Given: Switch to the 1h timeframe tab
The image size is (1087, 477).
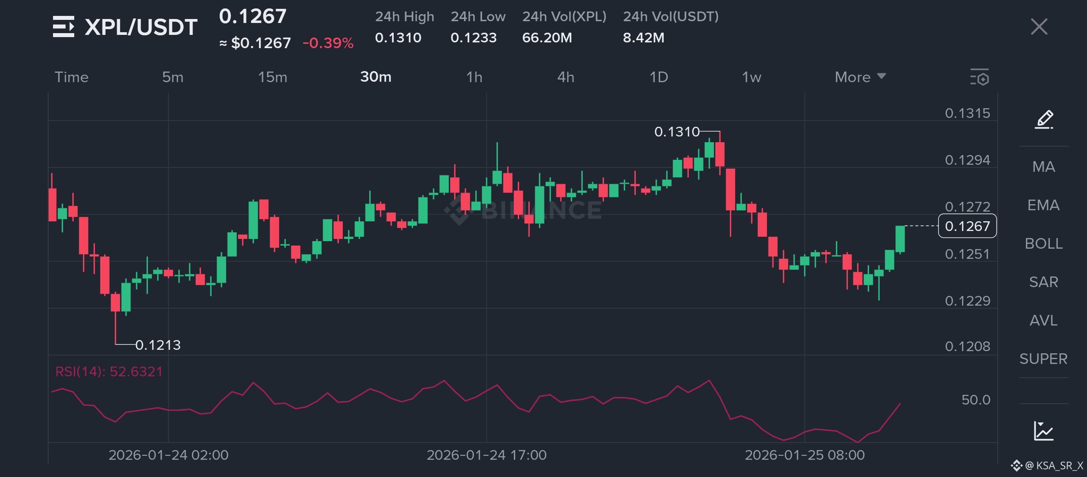Looking at the screenshot, I should pos(474,77).
